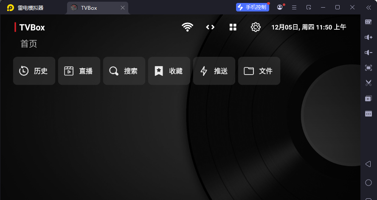Open the 历史 history button

(x=34, y=71)
